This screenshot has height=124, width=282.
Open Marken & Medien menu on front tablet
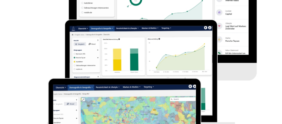point(131,87)
